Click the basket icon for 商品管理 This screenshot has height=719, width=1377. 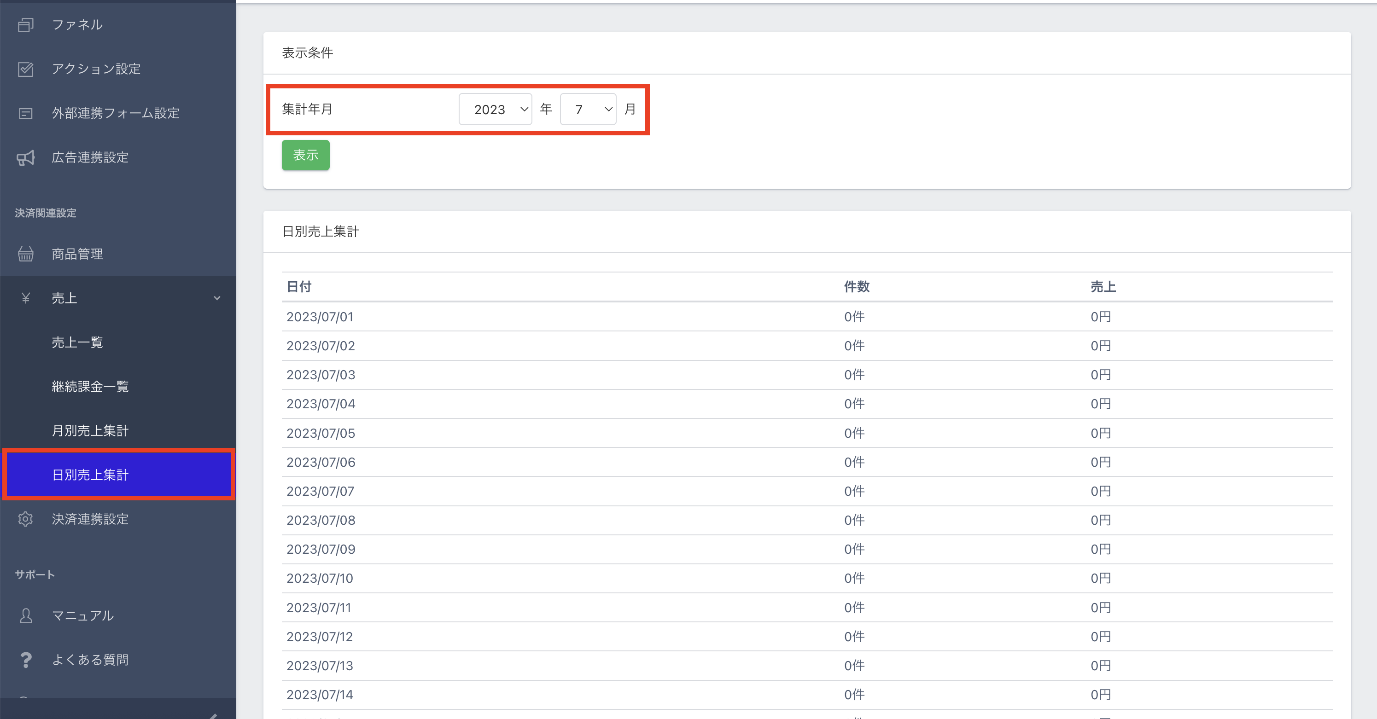click(x=25, y=254)
